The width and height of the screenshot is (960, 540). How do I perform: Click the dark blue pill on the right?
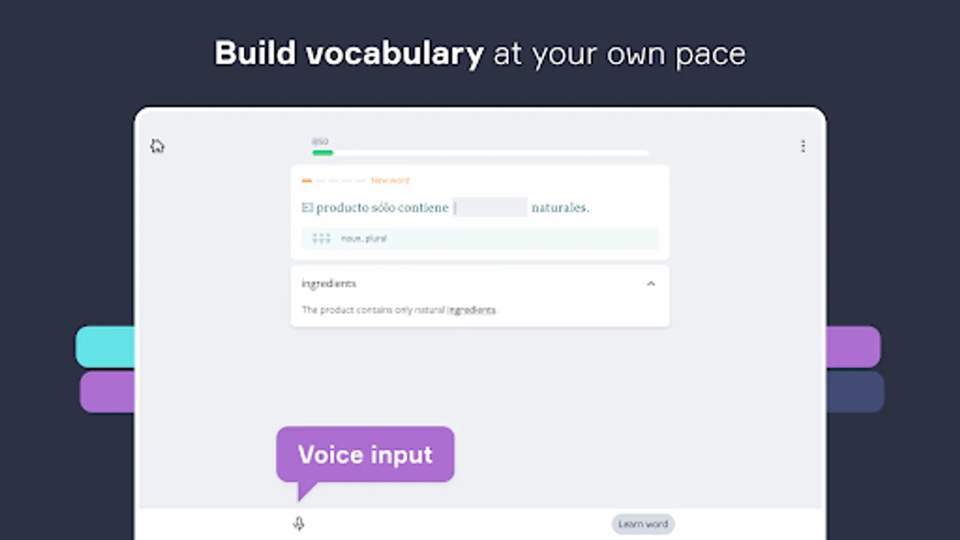(854, 391)
